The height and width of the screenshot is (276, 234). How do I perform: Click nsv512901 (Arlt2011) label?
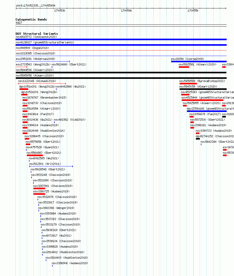[45, 164]
